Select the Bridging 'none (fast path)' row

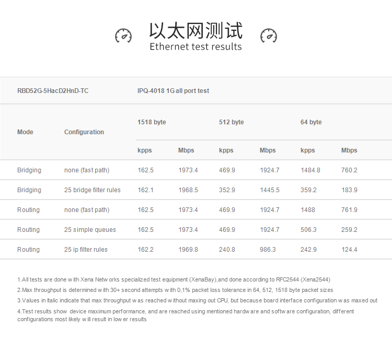point(196,170)
